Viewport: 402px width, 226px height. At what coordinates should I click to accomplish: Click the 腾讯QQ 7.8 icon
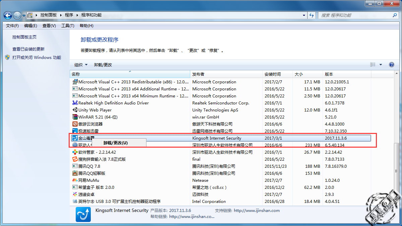click(75, 166)
